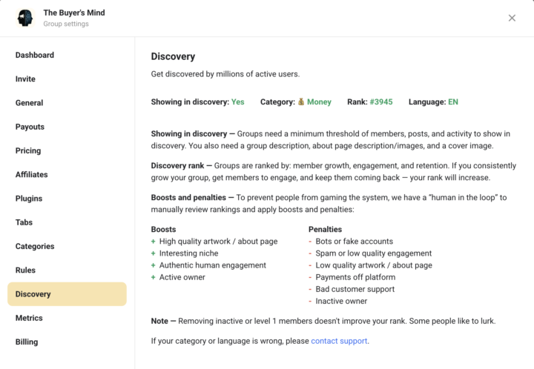Click the contact support link
534x369 pixels.
339,341
